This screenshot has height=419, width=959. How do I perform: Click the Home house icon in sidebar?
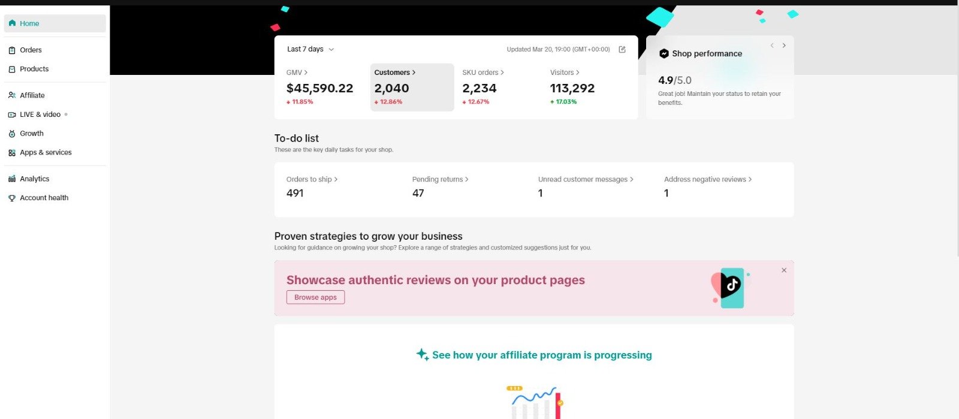tap(12, 23)
